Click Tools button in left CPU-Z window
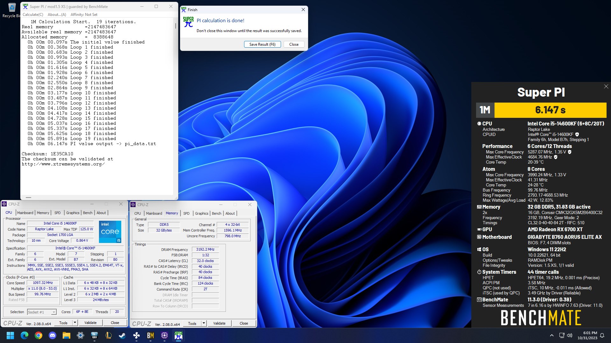611x343 pixels. click(63, 323)
